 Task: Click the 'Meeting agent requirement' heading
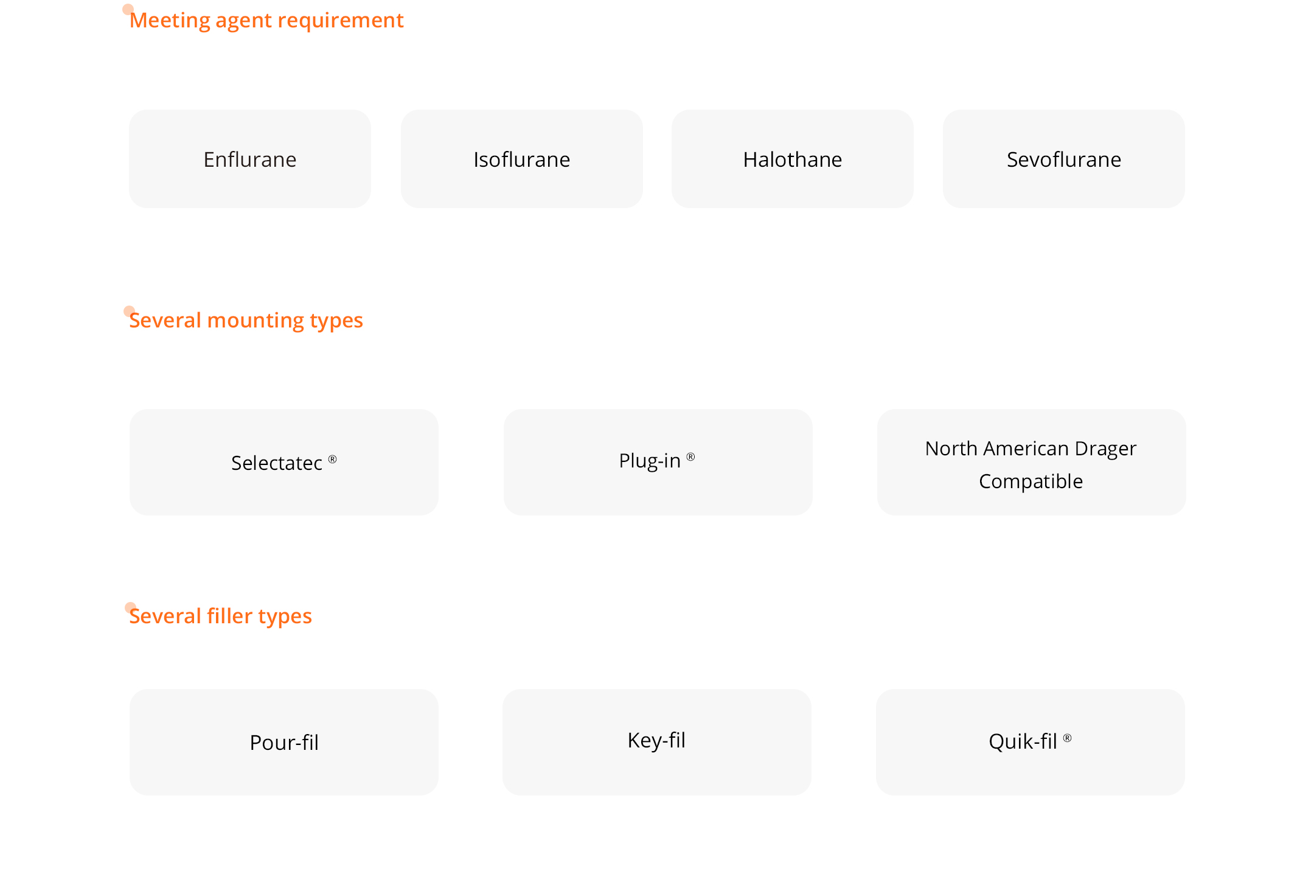point(266,21)
